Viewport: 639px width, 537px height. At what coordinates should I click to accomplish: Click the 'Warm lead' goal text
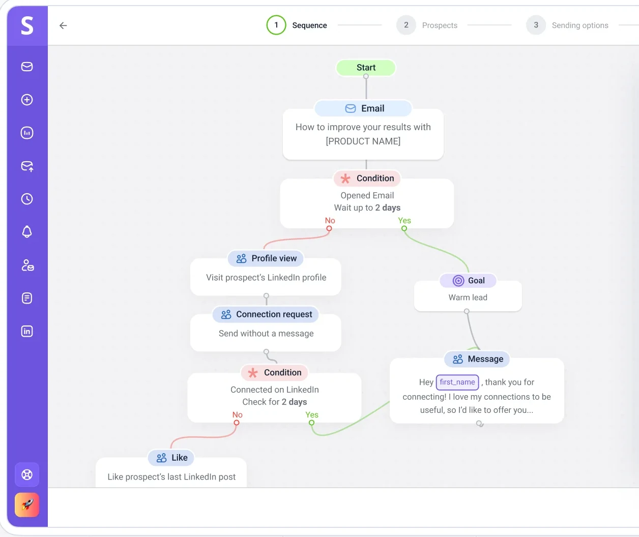tap(468, 297)
